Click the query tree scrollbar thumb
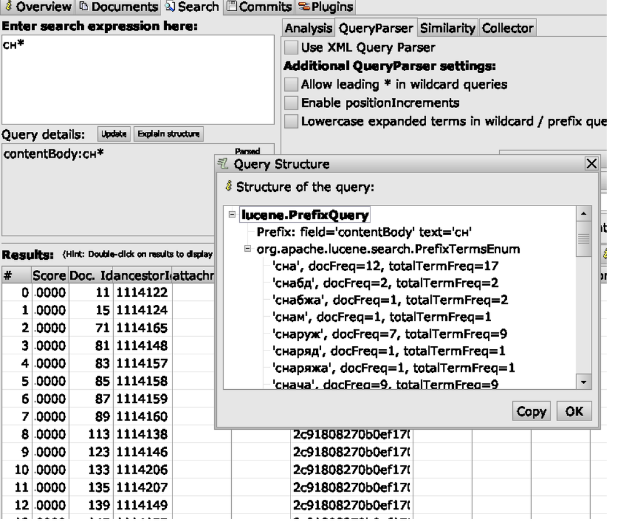 583,239
